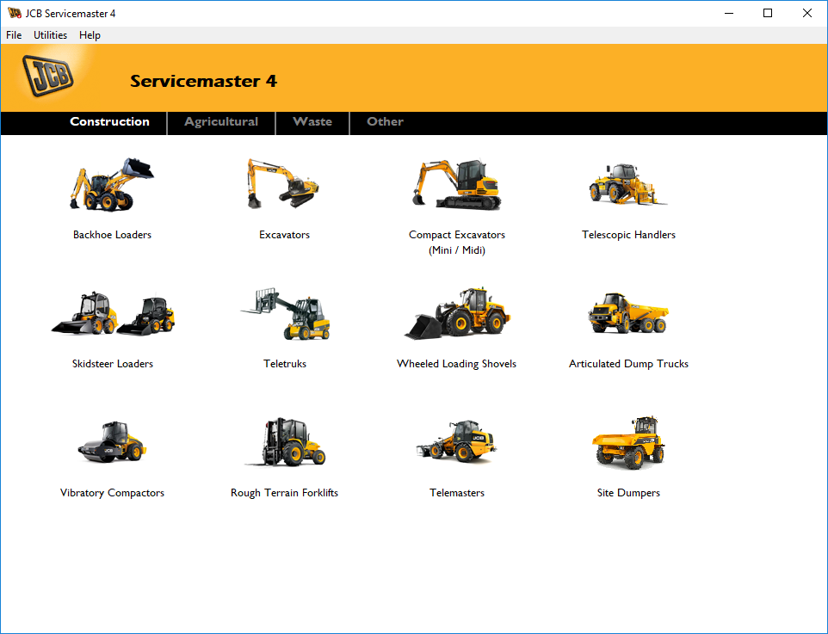Image resolution: width=828 pixels, height=634 pixels.
Task: Pick the Wheeled Loading Shovels image
Action: tap(457, 313)
